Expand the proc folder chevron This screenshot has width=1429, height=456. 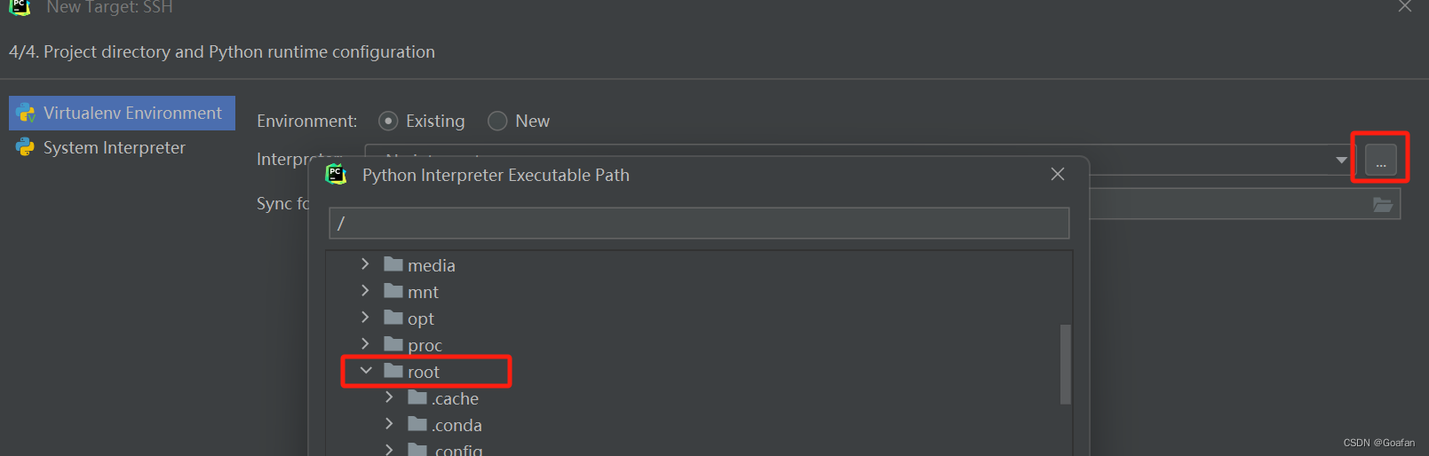365,344
